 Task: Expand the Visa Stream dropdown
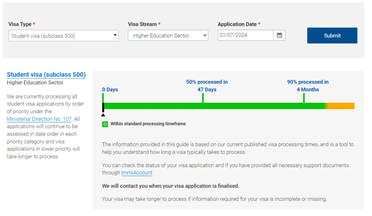click(x=168, y=35)
